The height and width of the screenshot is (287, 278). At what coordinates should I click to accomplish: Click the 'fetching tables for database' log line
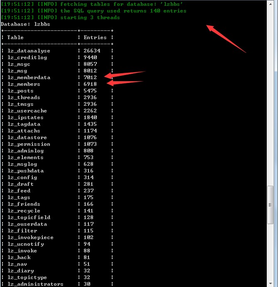(92, 4)
